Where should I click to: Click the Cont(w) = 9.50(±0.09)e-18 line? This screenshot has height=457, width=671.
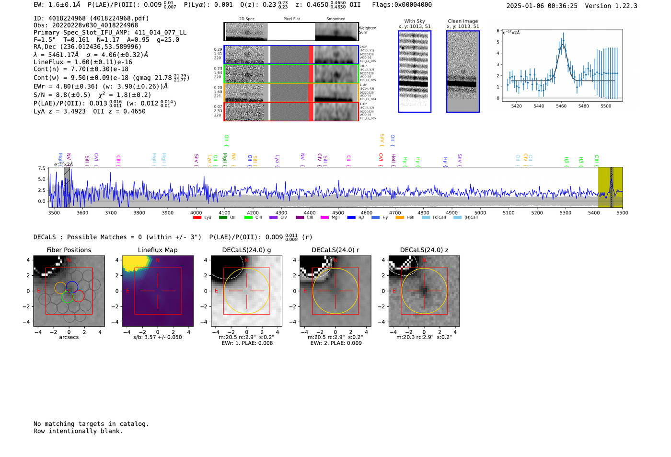pyautogui.click(x=112, y=77)
